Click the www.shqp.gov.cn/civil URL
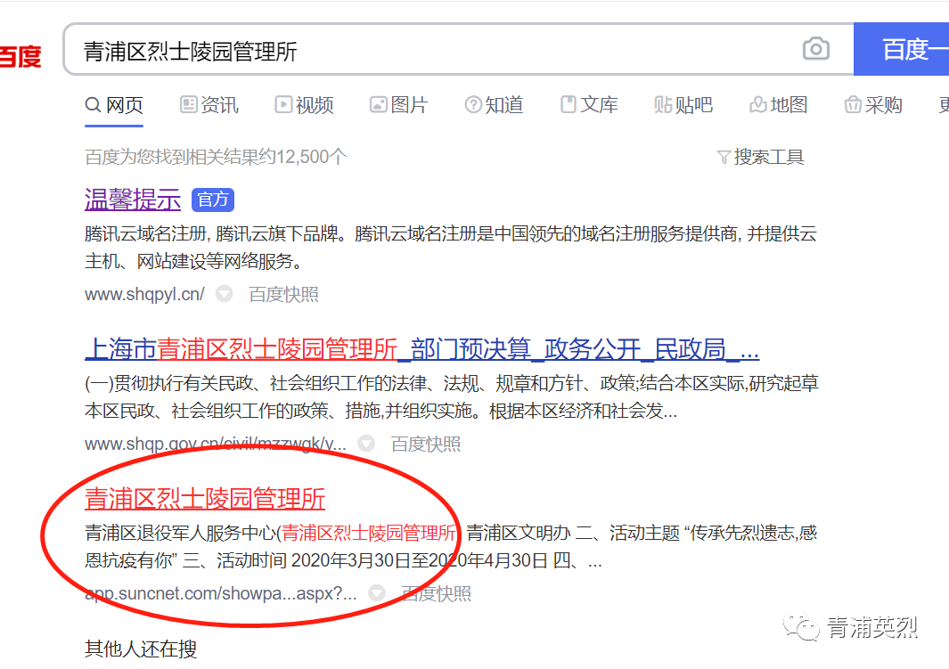 click(216, 445)
